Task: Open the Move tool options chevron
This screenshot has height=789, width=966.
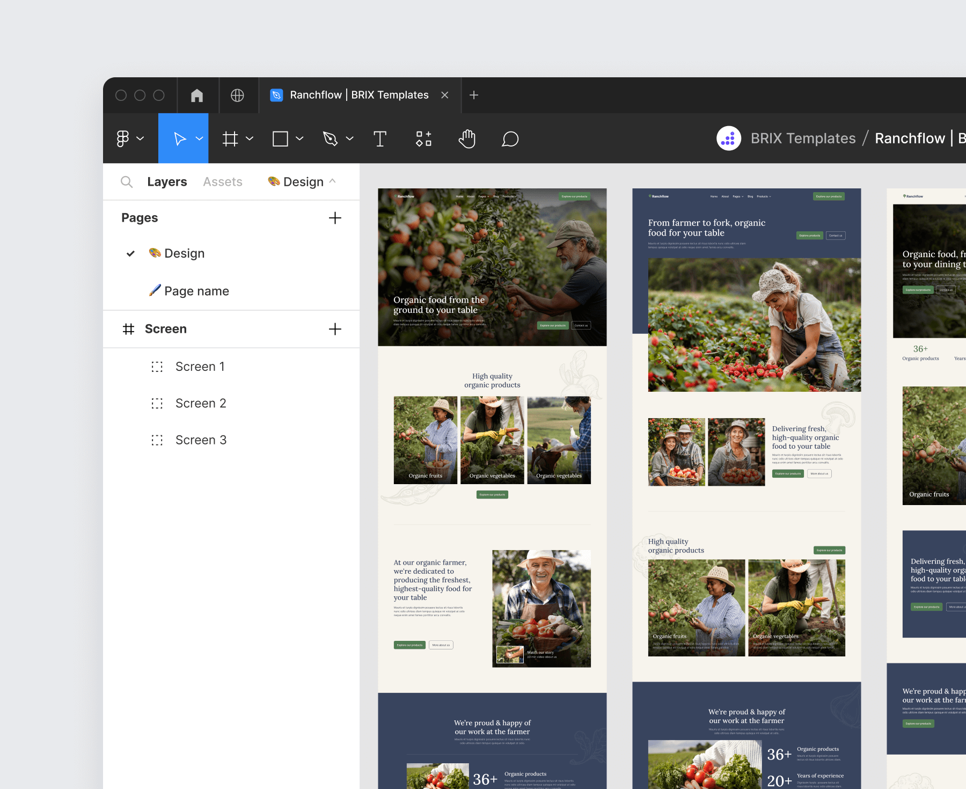Action: point(199,138)
